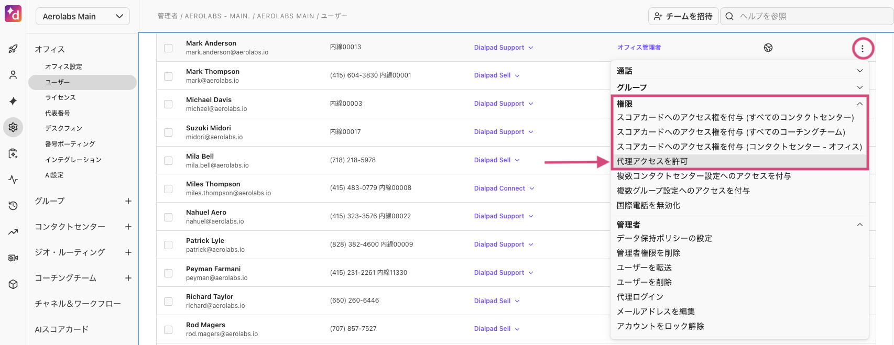Click the round icon in Mark Anderson's row
Screen dimensions: 894x345
click(768, 48)
